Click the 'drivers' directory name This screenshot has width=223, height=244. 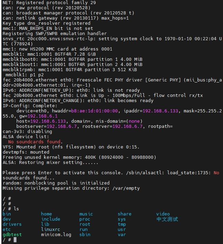pos(12,224)
